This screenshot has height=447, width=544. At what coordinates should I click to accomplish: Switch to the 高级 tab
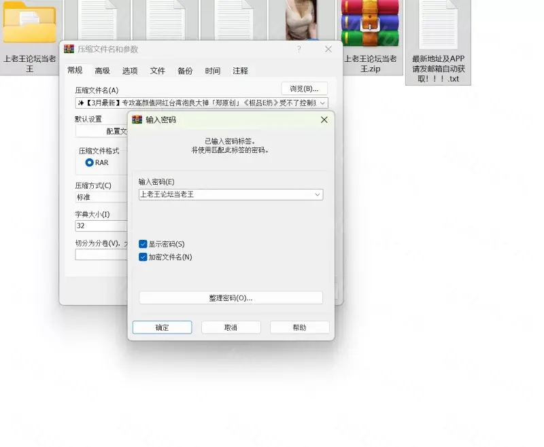[102, 71]
